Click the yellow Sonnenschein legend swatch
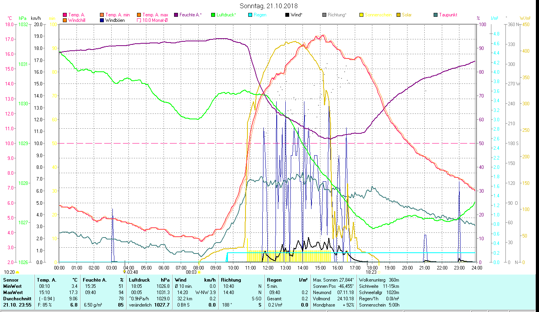 (361, 15)
